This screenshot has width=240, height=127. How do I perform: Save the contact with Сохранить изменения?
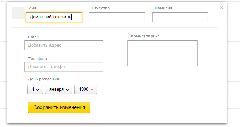pyautogui.click(x=59, y=107)
